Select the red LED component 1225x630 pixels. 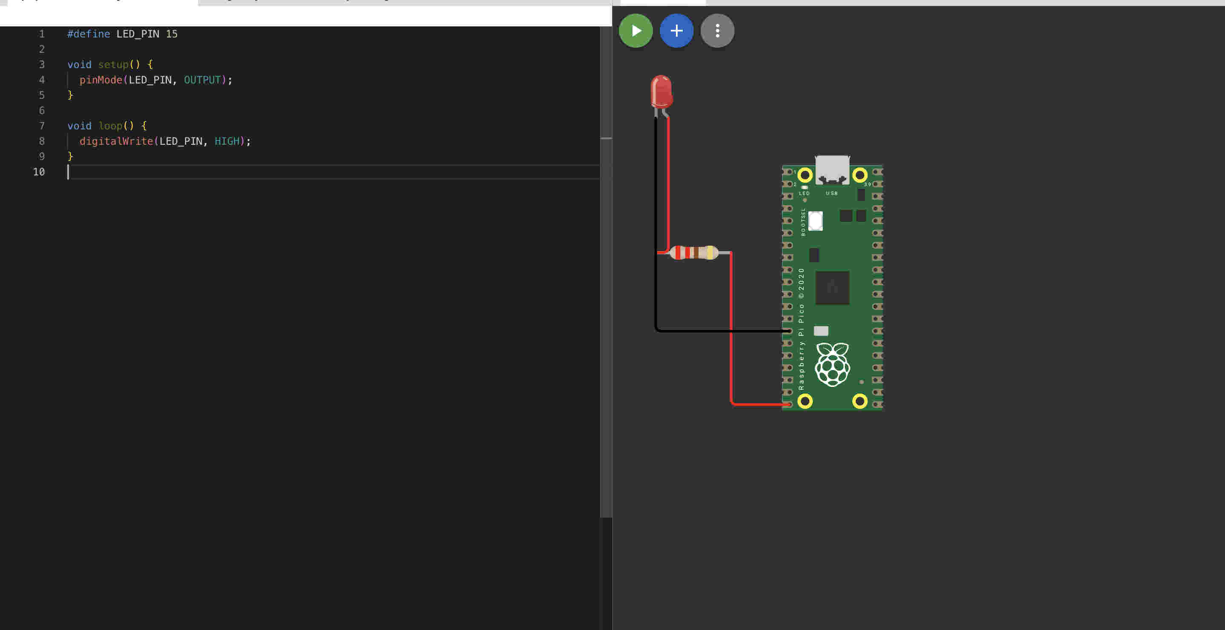click(x=661, y=91)
